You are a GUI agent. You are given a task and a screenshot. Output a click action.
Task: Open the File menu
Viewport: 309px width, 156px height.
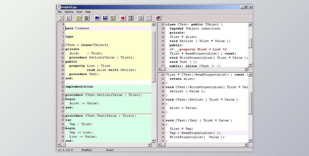[x=59, y=12]
